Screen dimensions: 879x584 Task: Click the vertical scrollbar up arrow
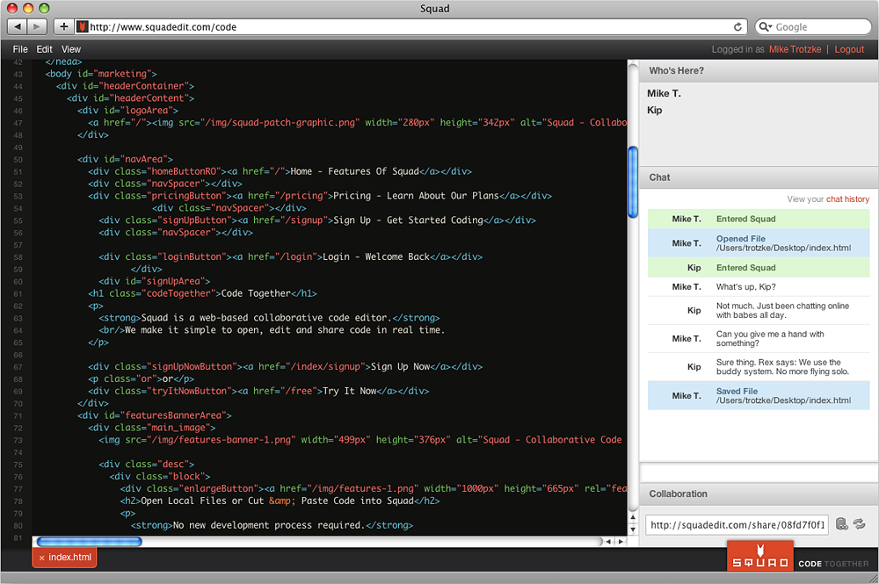(633, 517)
